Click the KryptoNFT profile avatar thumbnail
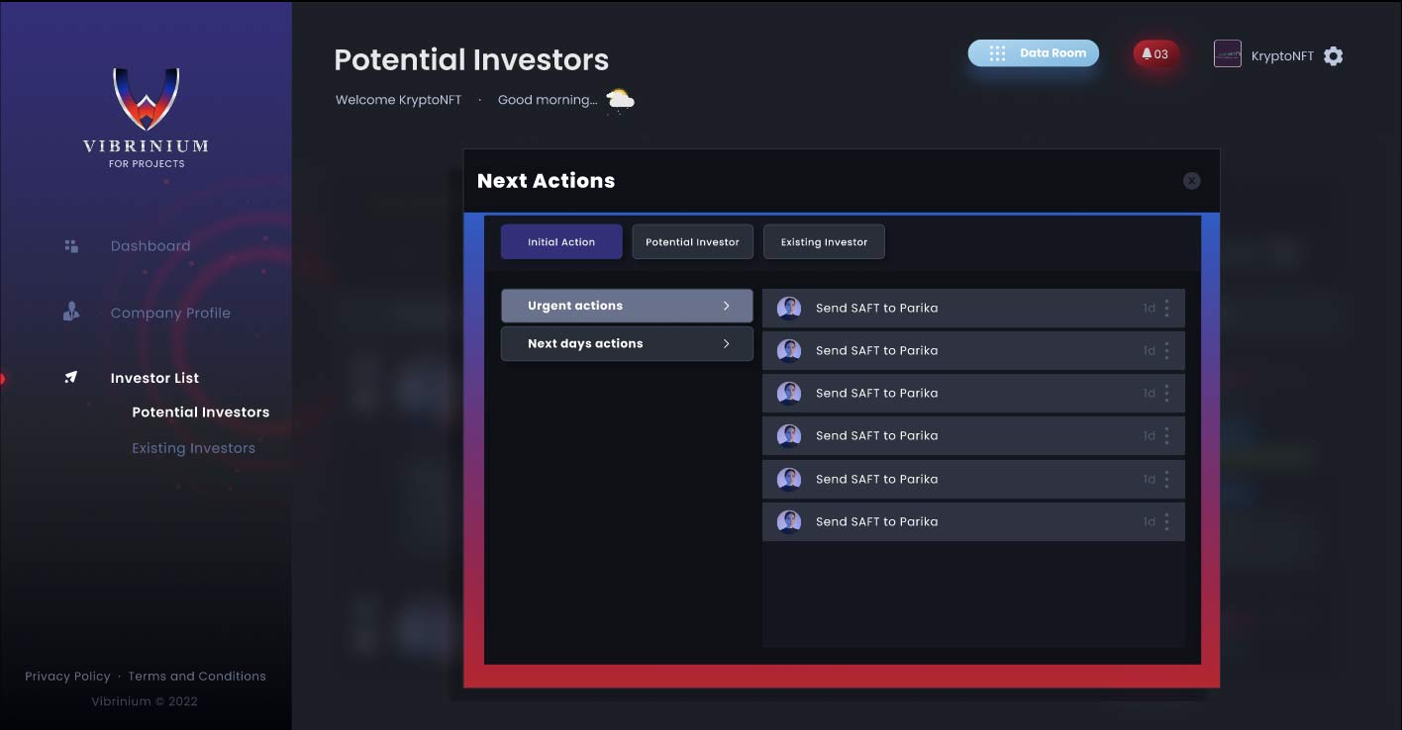 pyautogui.click(x=1227, y=54)
